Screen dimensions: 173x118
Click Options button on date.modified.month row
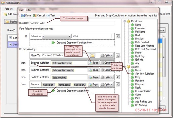point(107,70)
